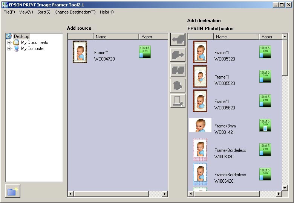Viewport: 294px width, 203px height.
Task: Select the Desktop tree label
Action: [x=21, y=36]
